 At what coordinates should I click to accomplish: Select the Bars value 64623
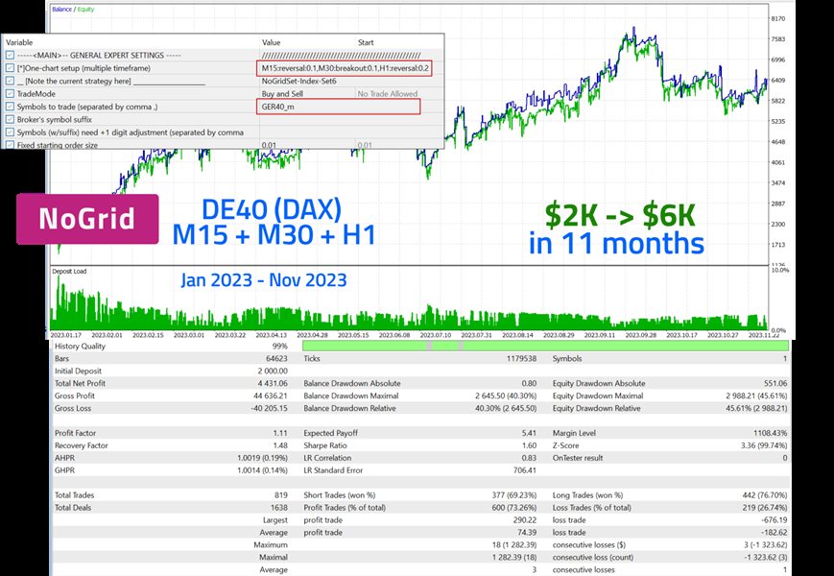tap(276, 358)
